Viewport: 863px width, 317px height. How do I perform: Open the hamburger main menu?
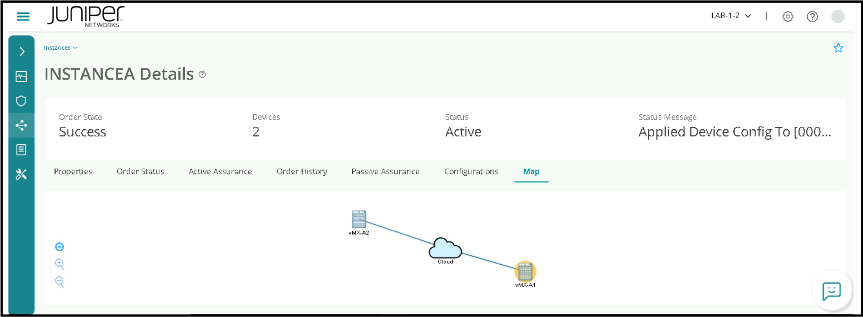23,16
